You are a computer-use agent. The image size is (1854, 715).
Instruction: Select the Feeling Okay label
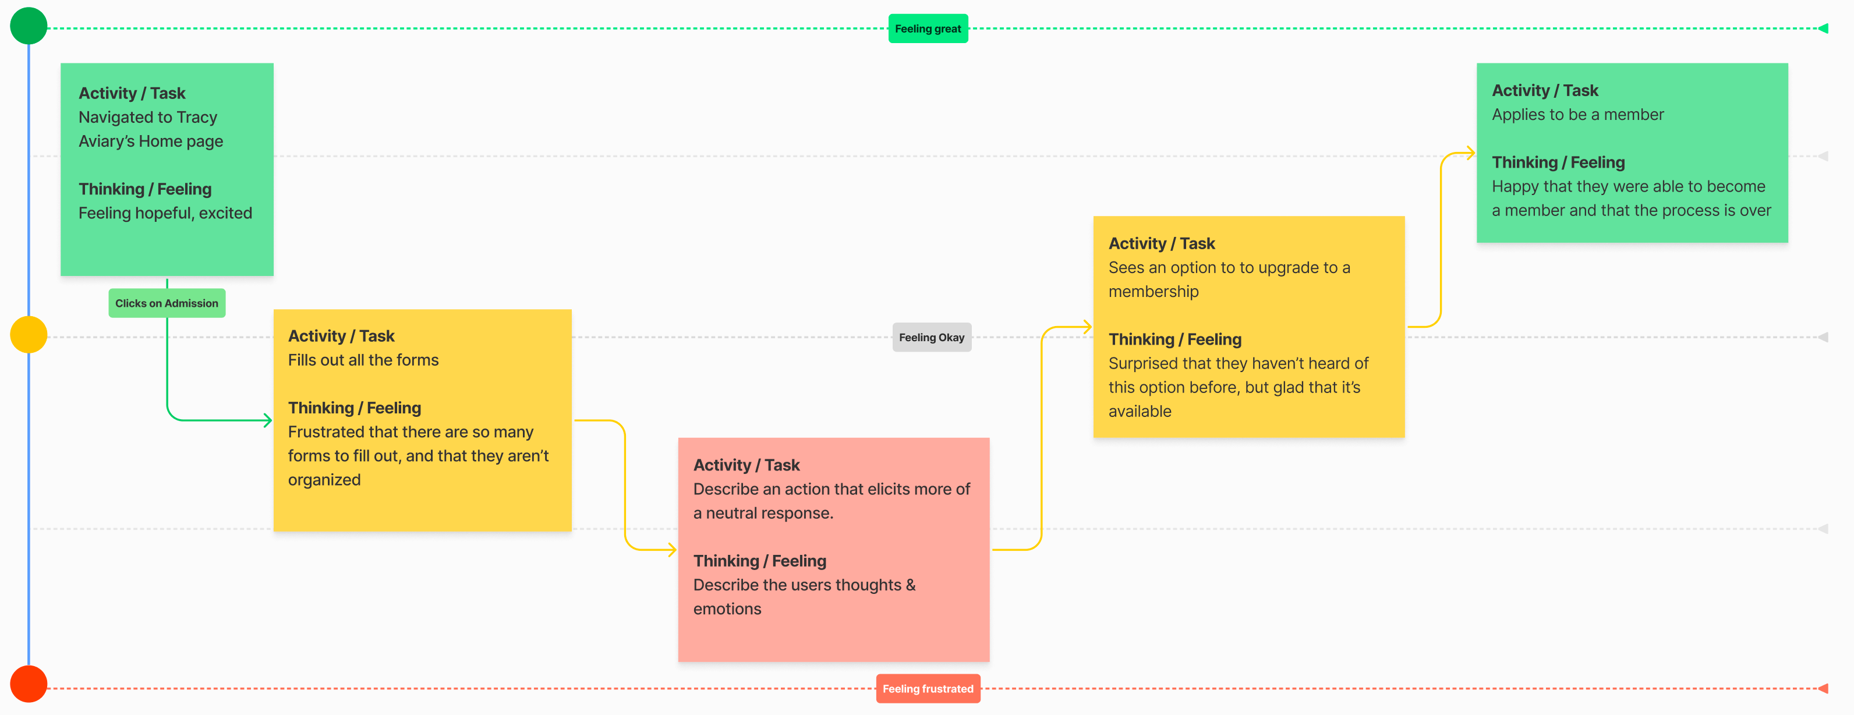931,337
